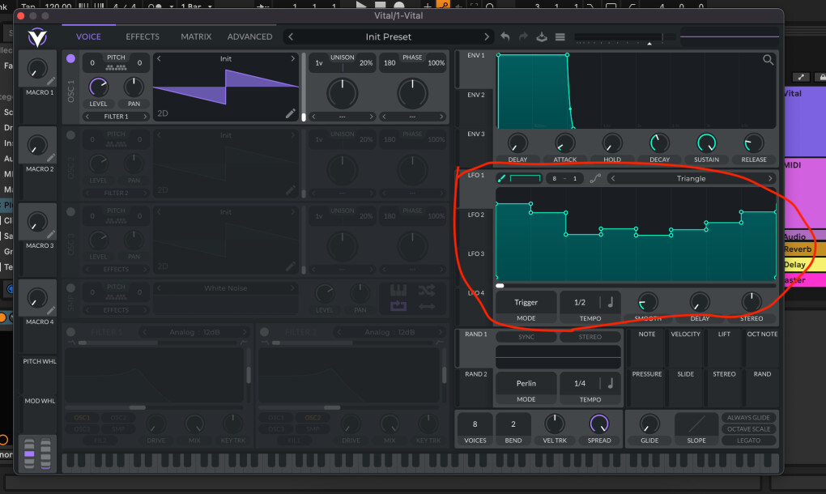Switch to the EFFECTS tab
The image size is (826, 494).
pyautogui.click(x=143, y=36)
